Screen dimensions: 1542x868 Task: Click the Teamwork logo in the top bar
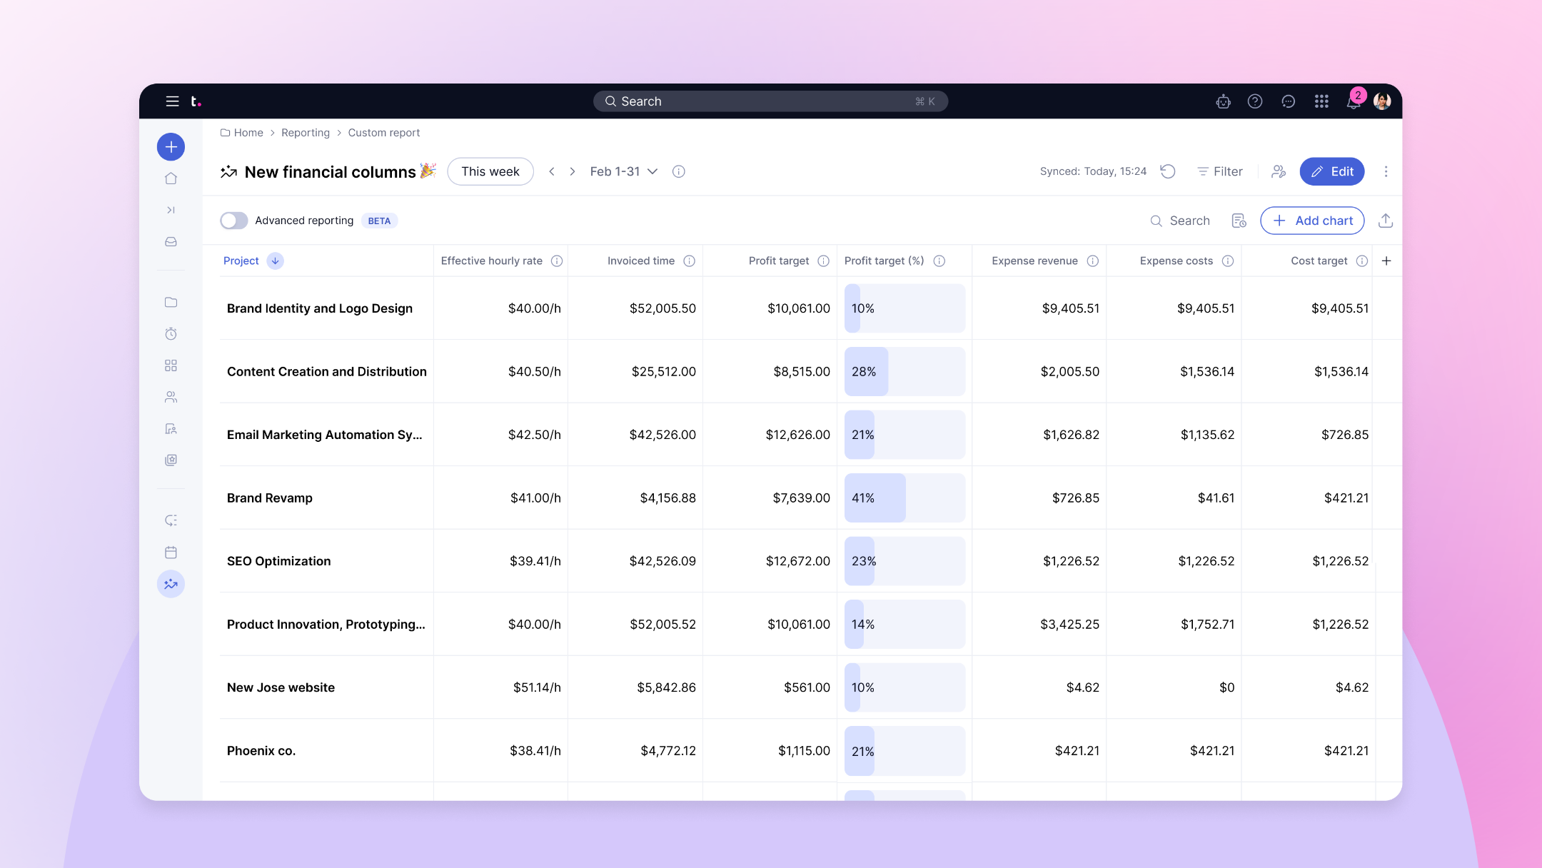[x=196, y=101]
